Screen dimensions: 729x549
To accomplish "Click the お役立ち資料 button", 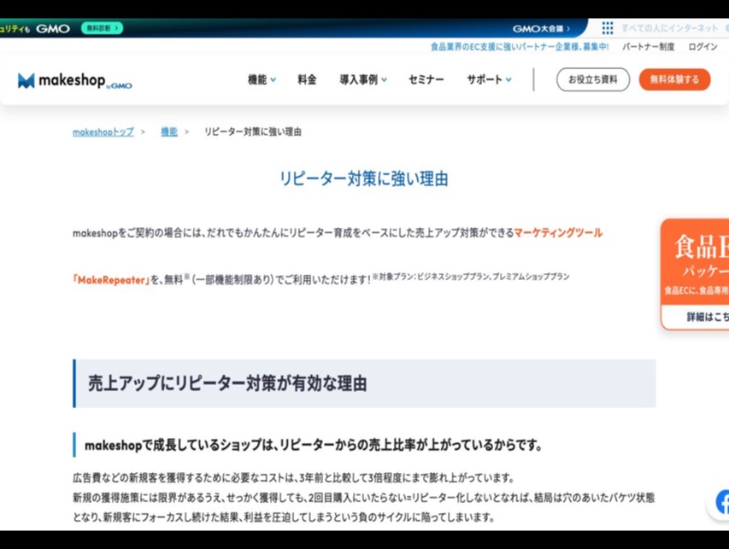I will [593, 79].
